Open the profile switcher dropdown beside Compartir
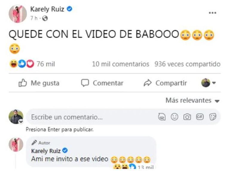This screenshot has height=171, width=239. click(x=208, y=83)
